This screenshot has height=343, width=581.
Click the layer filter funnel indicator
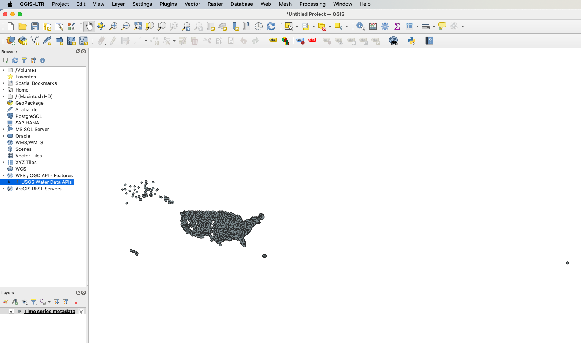81,311
